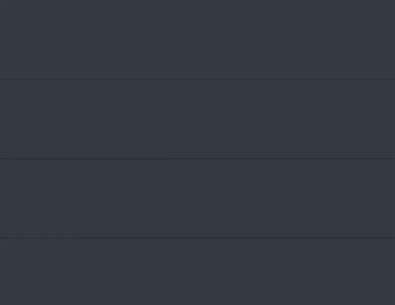The image size is (395, 305).
Task: Click the middle horizontal divider line
Action: coord(197,158)
